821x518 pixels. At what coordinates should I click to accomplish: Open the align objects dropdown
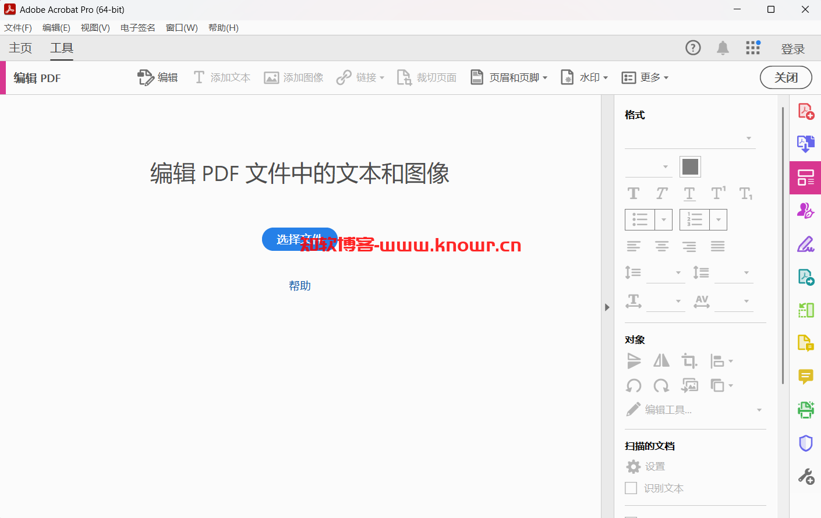(721, 361)
